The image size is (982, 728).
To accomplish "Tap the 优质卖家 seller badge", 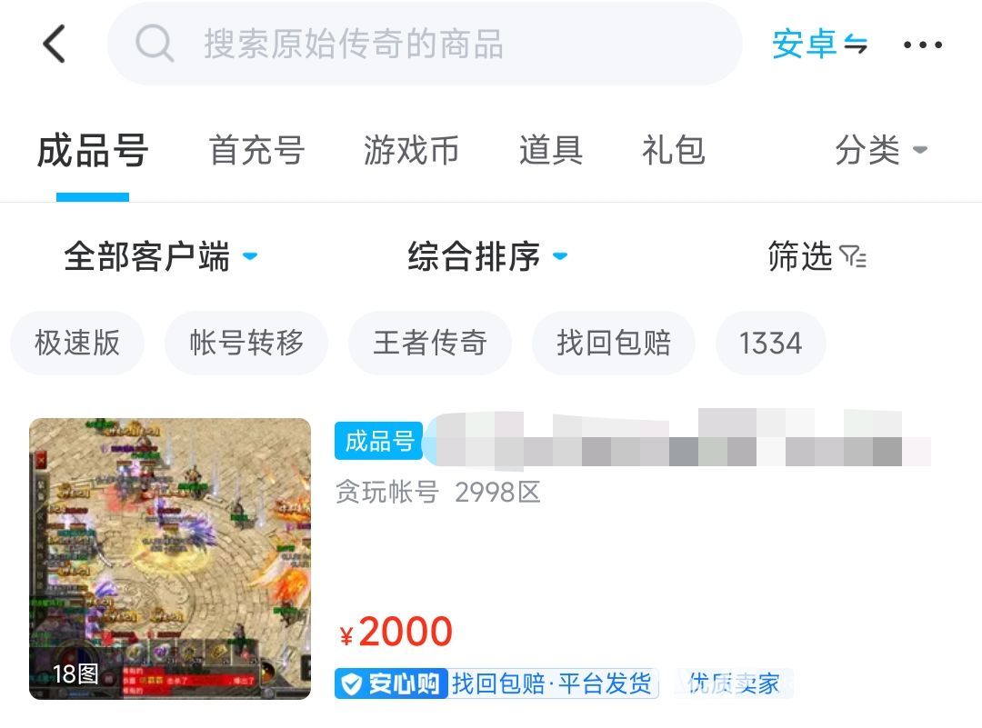I will pos(734,683).
